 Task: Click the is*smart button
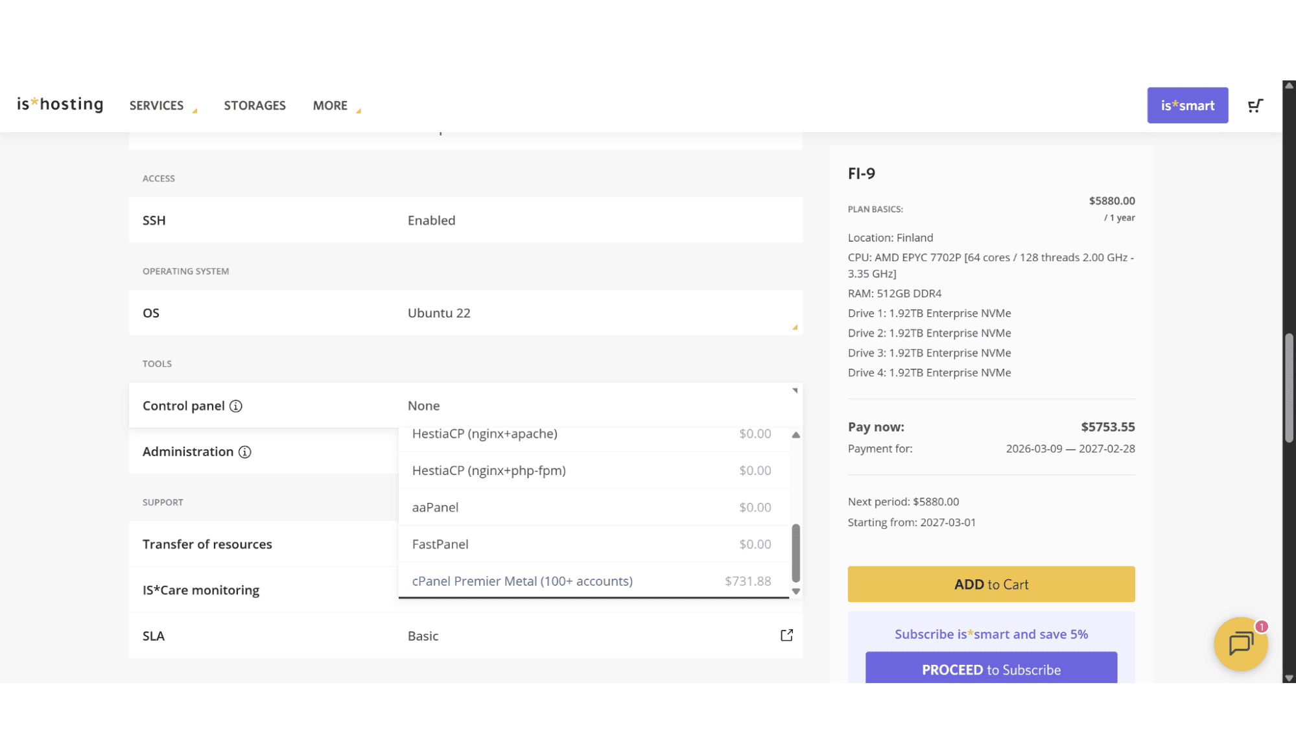[x=1187, y=106]
